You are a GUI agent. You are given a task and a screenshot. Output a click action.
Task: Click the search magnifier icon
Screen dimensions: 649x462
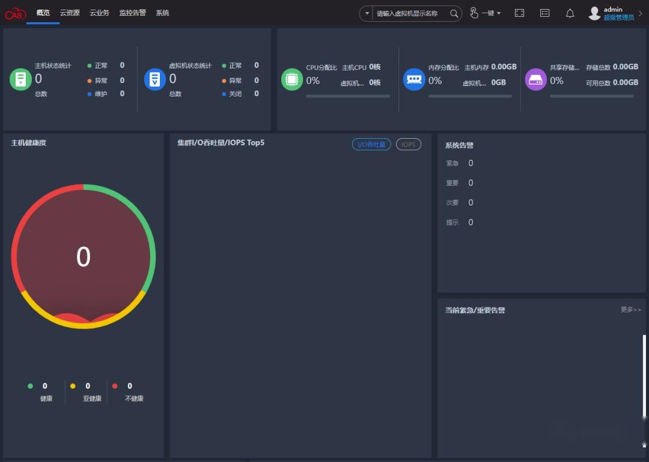click(454, 14)
